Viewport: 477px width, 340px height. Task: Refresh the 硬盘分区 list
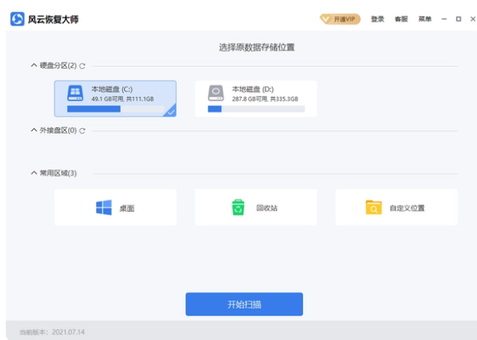(82, 66)
